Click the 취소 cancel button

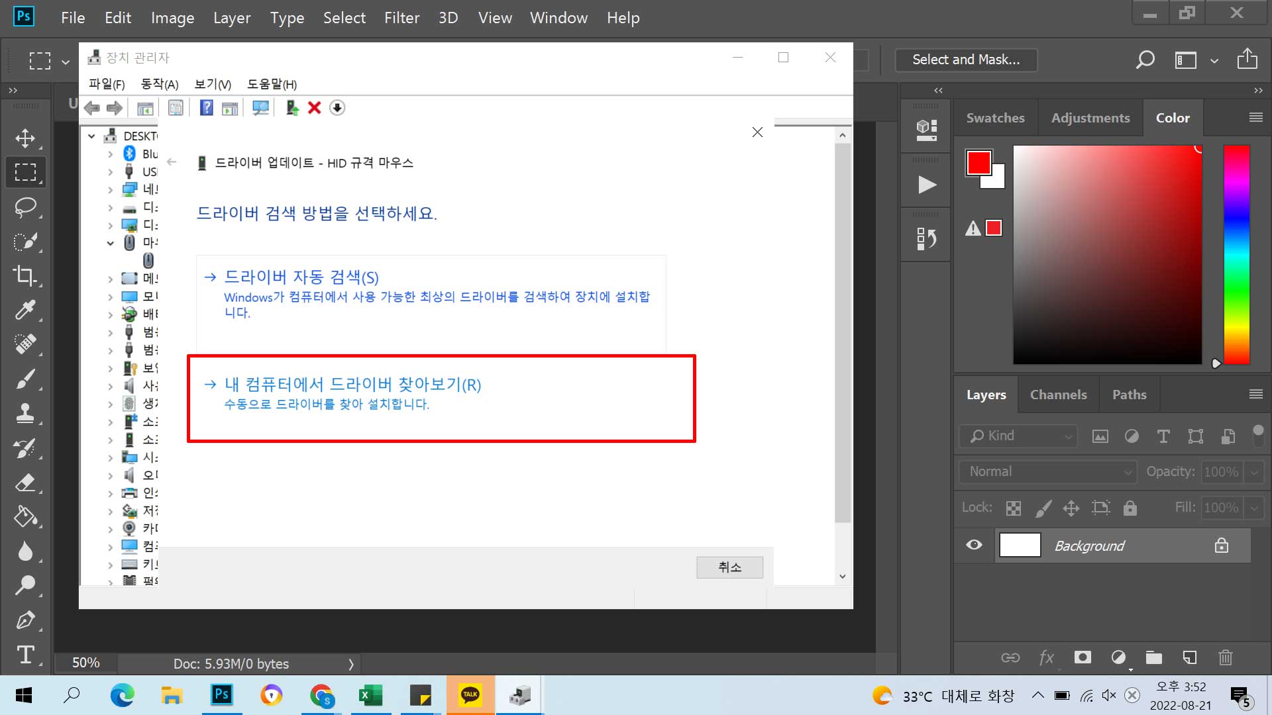point(729,567)
